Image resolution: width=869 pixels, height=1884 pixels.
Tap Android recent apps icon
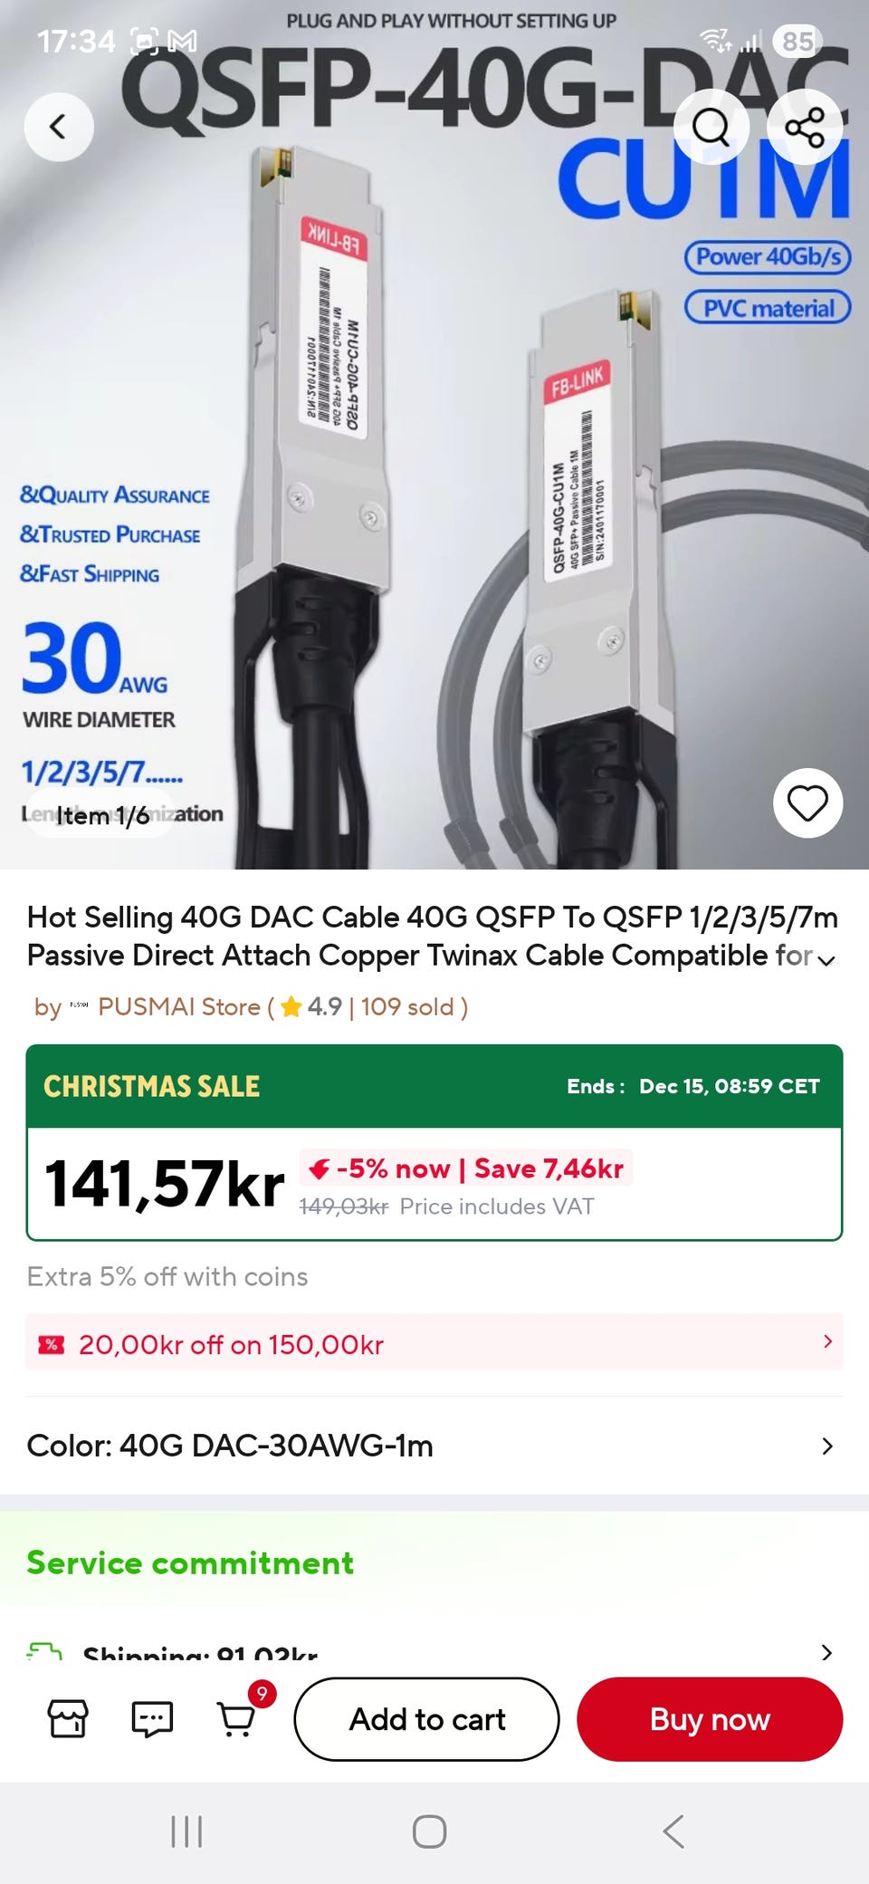pos(186,1831)
